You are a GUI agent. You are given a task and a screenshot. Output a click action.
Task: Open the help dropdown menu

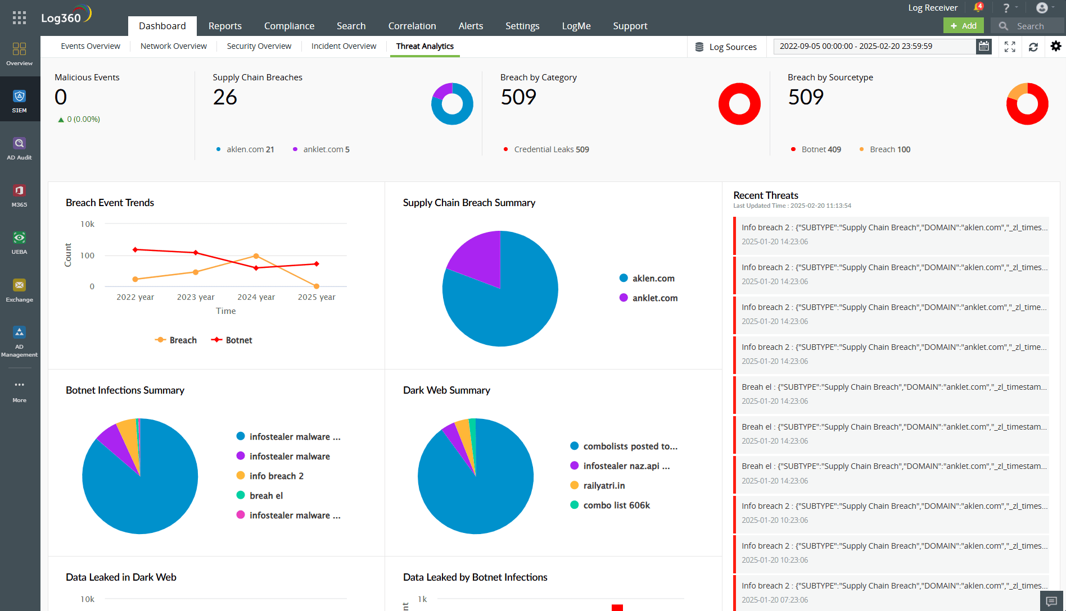coord(1008,7)
